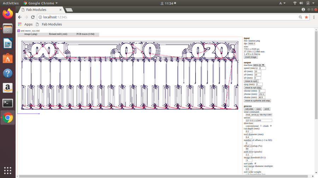Screen dimensions: 318x178
Task: Open Activities overview
Action: [11, 3]
